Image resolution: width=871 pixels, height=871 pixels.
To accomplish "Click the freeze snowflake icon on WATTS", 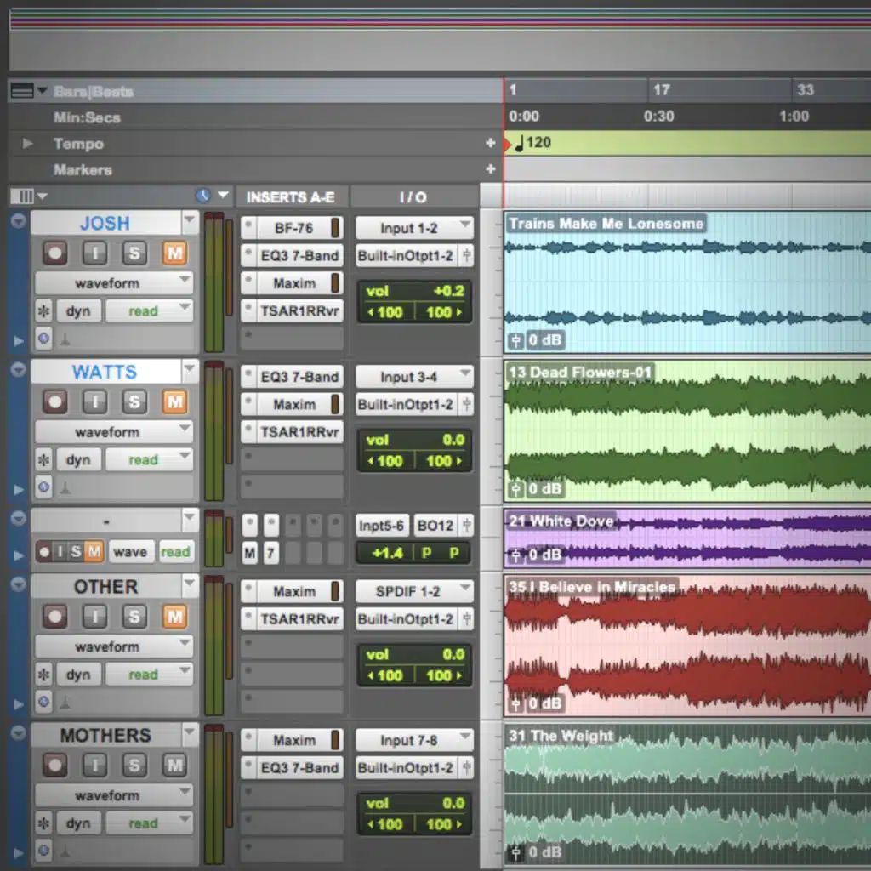I will 44,460.
